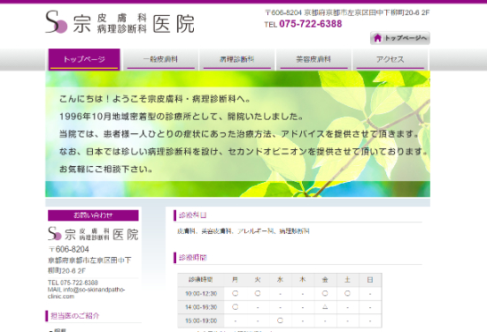This screenshot has height=332, width=487.
Task: Click the 水 column header in schedule
Action: click(280, 280)
